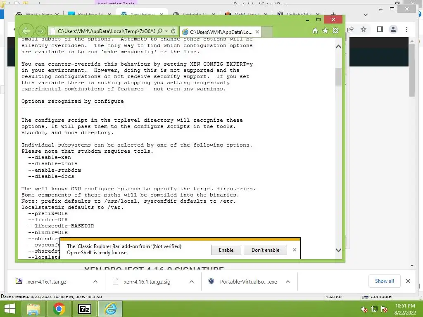Image resolution: width=423 pixels, height=317 pixels.
Task: Click the VirtualBox icon in downloads bar
Action: pyautogui.click(x=211, y=281)
